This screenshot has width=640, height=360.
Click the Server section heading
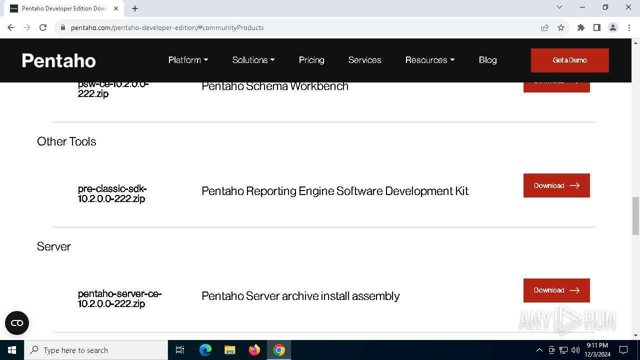54,246
